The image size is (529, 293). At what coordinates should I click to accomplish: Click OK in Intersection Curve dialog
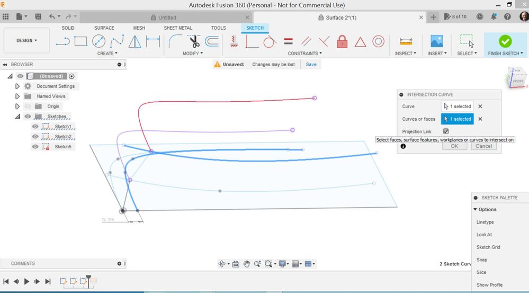454,146
